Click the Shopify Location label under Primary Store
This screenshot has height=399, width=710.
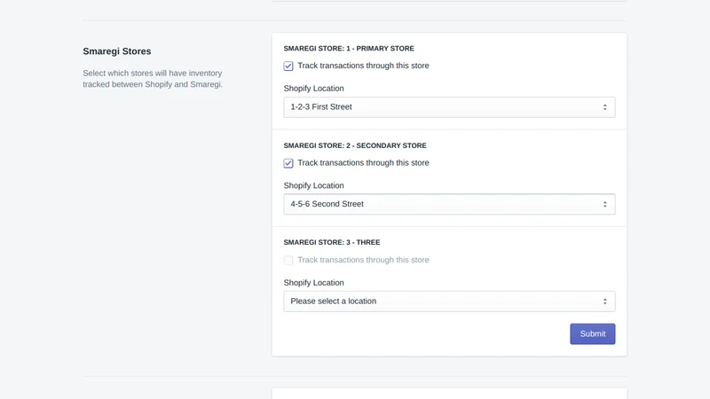[x=314, y=88]
